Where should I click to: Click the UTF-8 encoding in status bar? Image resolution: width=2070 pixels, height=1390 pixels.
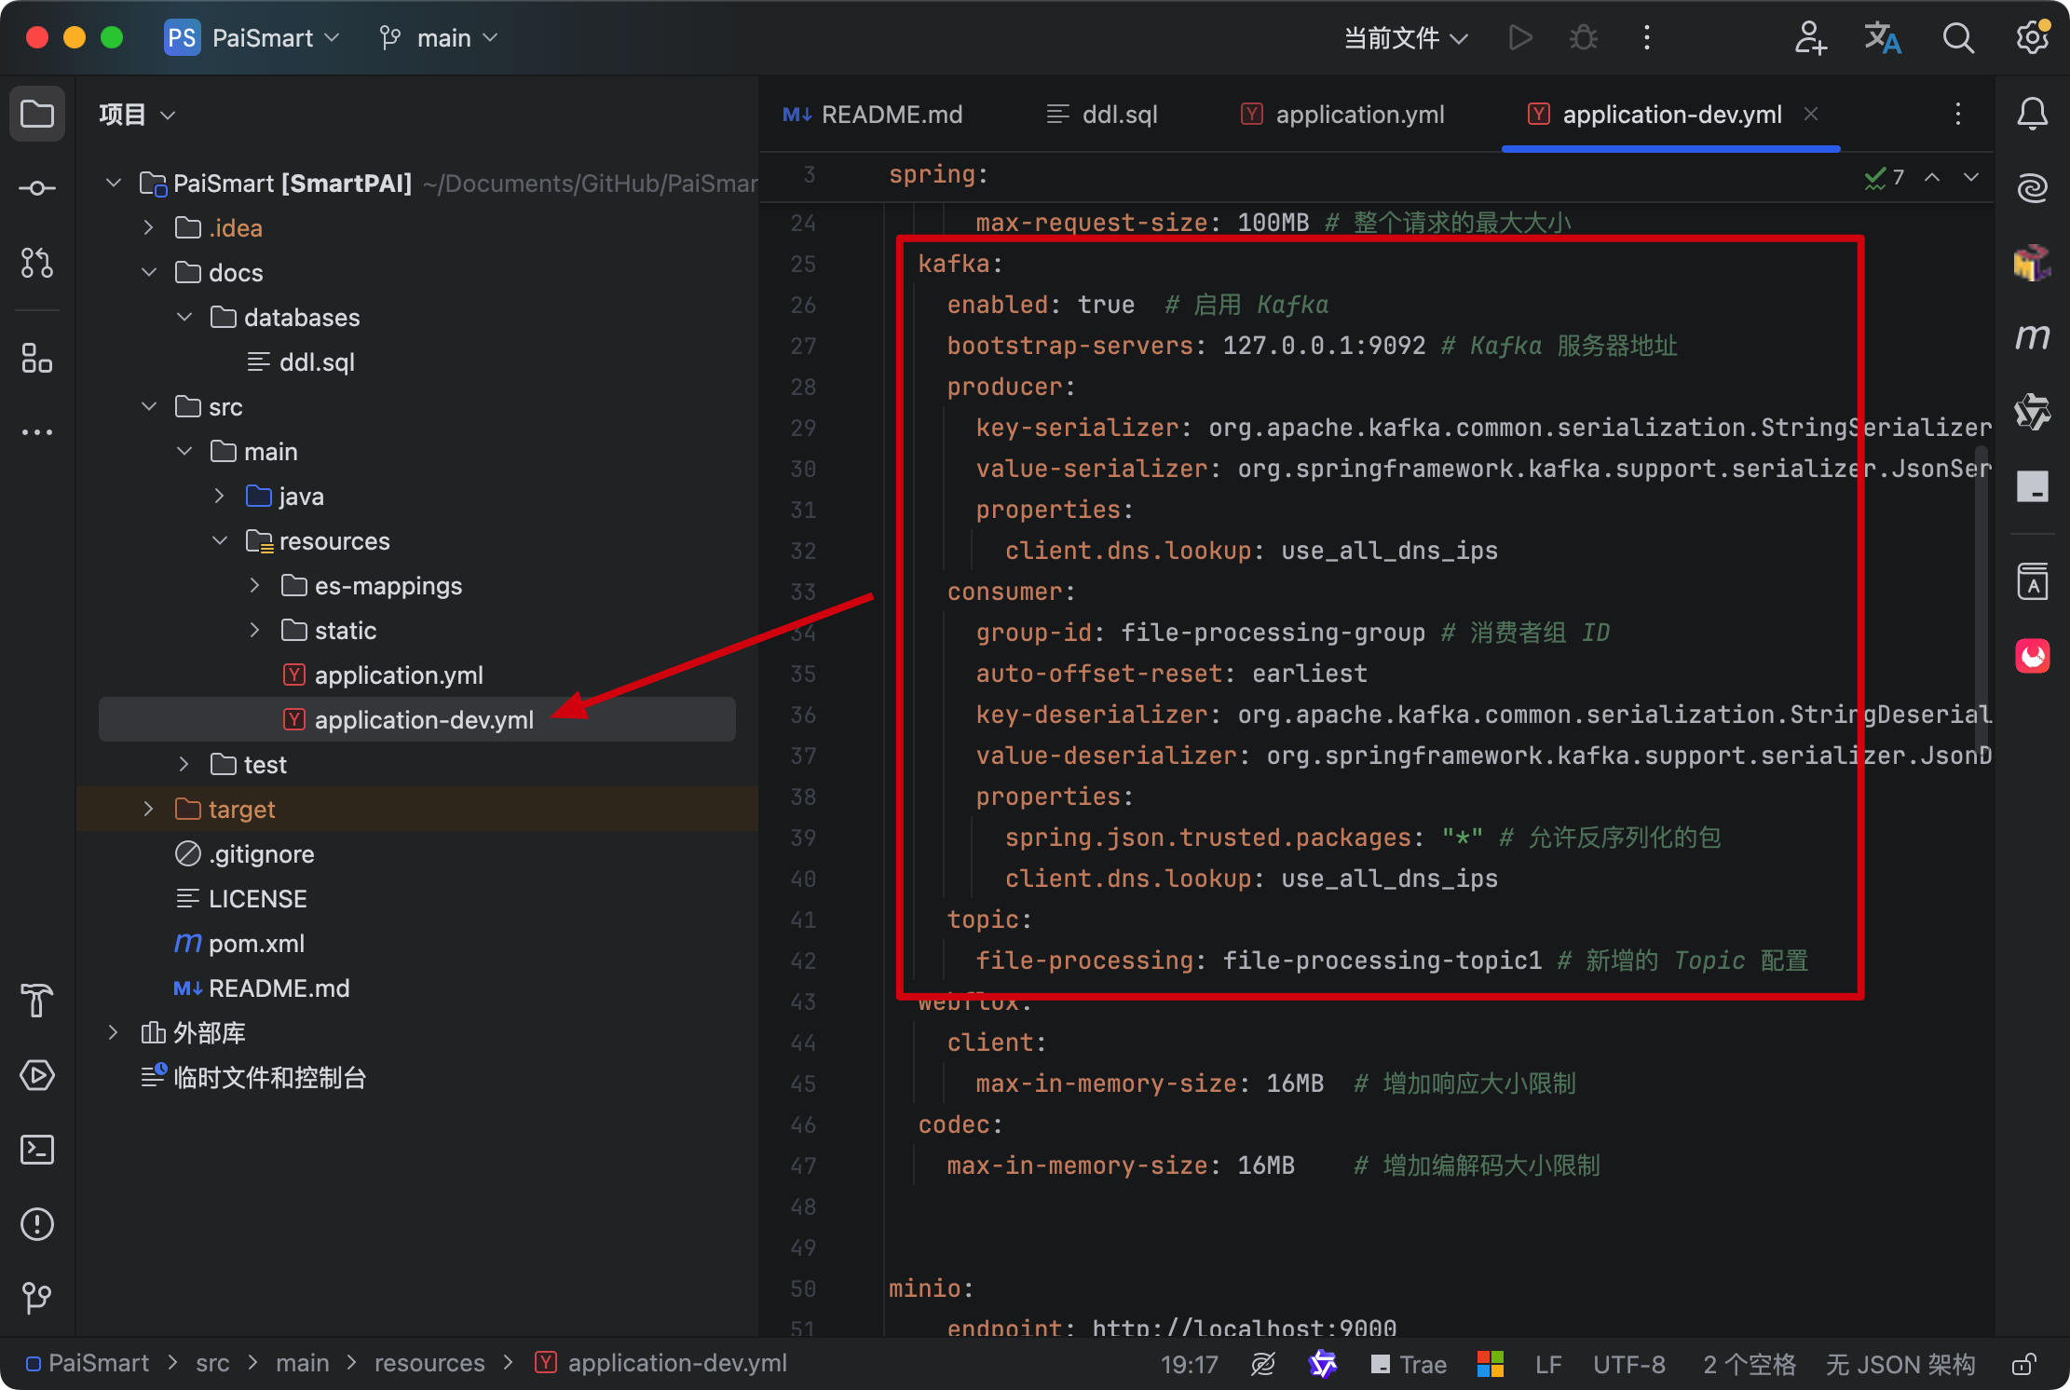click(1628, 1365)
